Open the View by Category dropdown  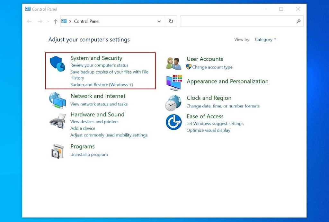pos(265,39)
